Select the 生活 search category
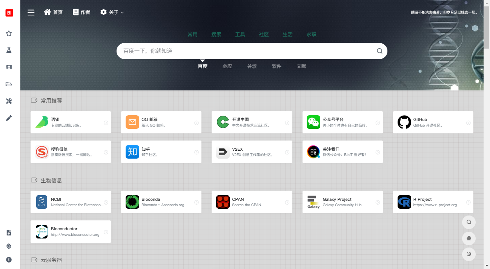The image size is (490, 269). (287, 34)
